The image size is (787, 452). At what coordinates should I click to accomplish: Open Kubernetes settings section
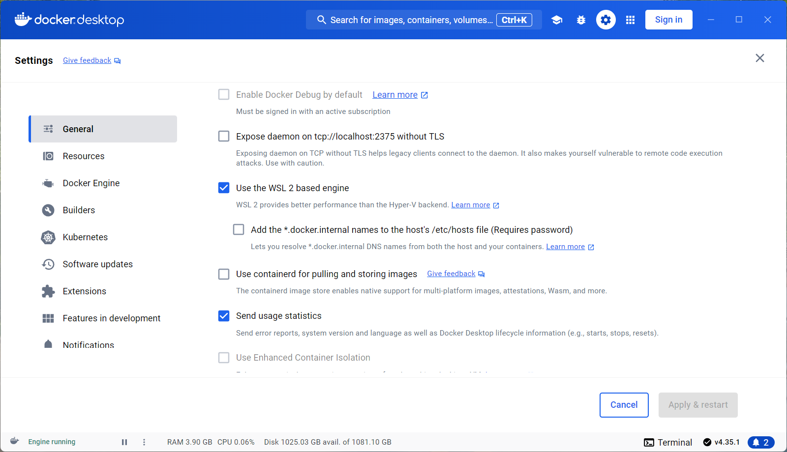103,237
